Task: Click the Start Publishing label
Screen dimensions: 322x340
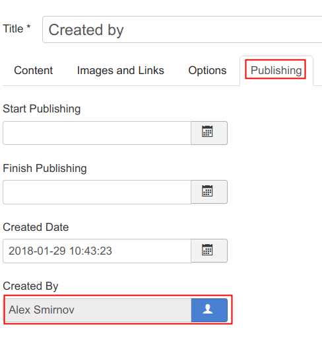Action: 42,108
